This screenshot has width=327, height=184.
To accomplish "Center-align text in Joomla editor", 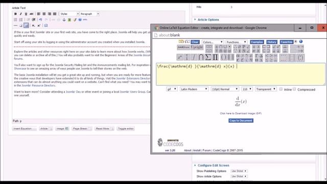I will tap(44, 14).
